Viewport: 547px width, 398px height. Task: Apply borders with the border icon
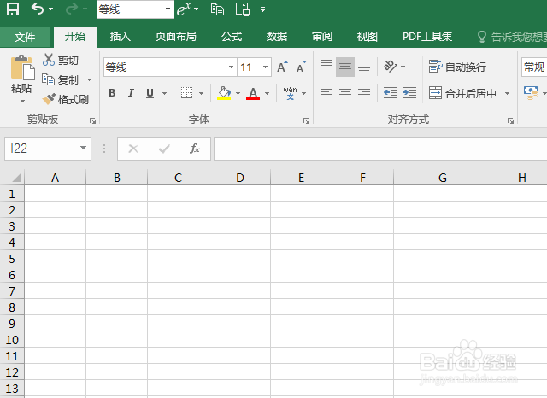point(186,93)
